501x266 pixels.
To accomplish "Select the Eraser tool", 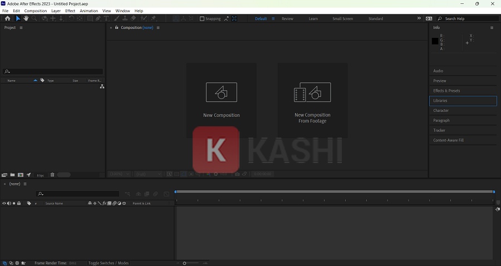I will (133, 18).
